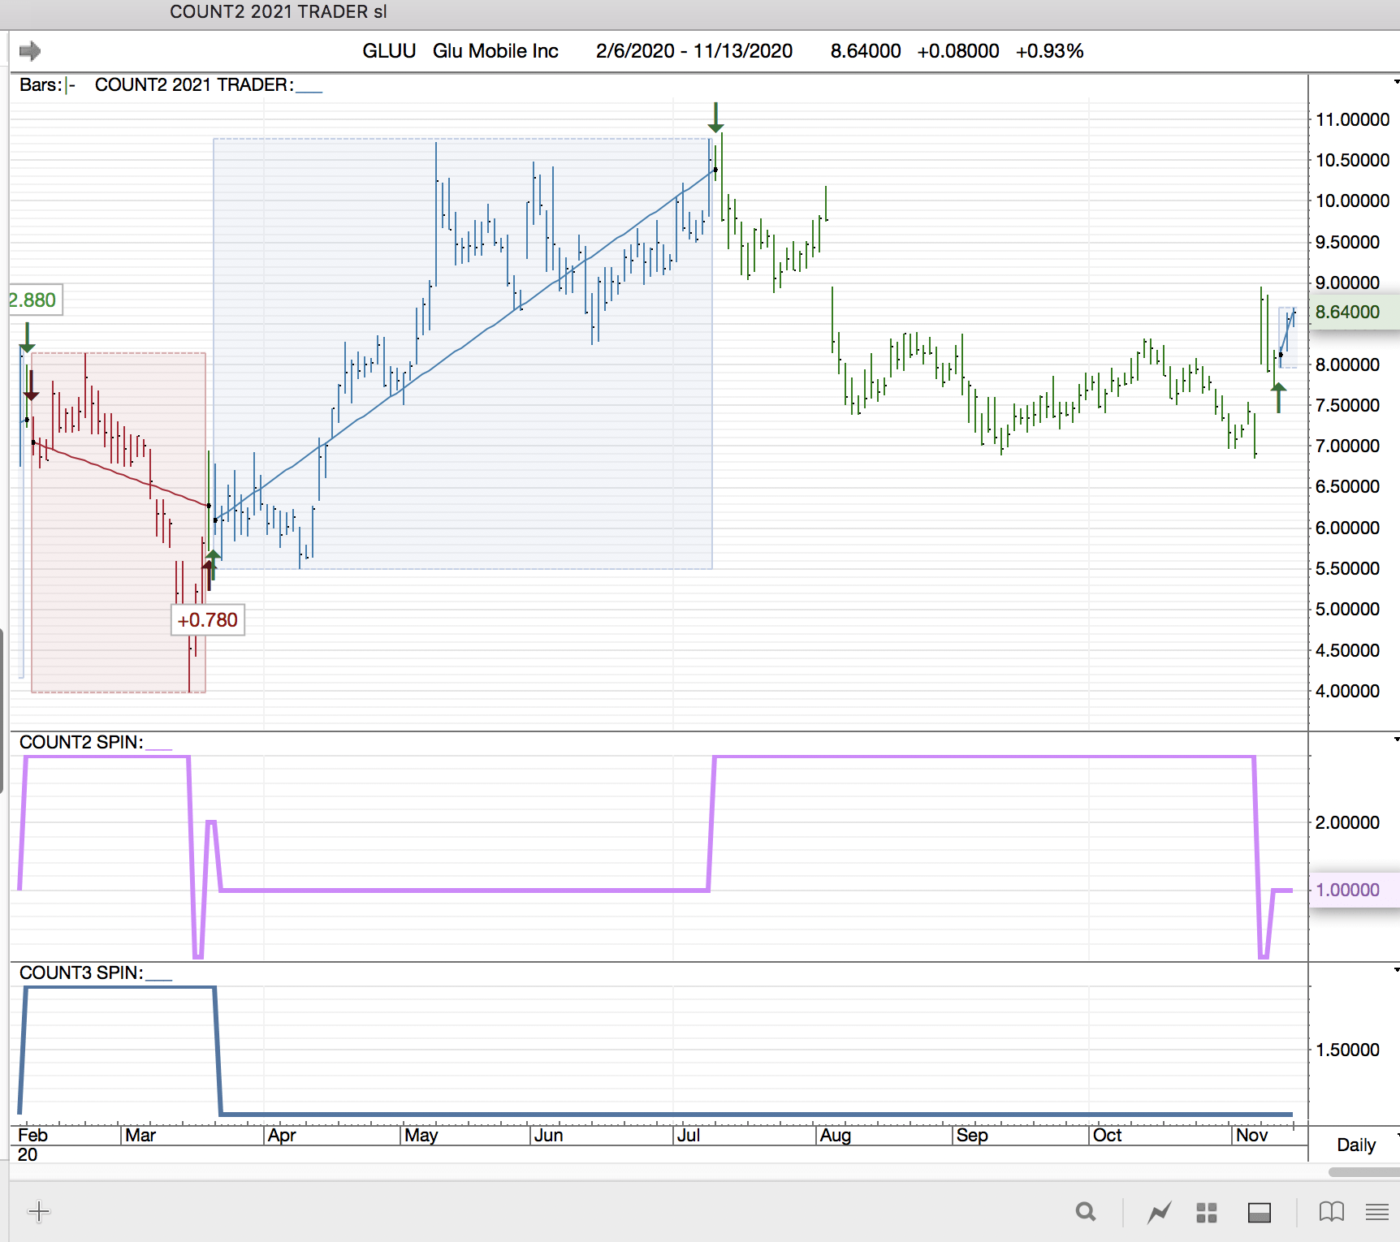Click the 4.00000 price axis label

tap(1347, 692)
